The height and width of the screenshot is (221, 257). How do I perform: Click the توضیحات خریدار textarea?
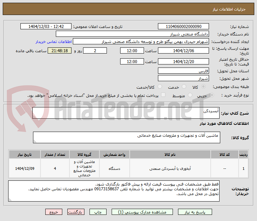click(114, 191)
